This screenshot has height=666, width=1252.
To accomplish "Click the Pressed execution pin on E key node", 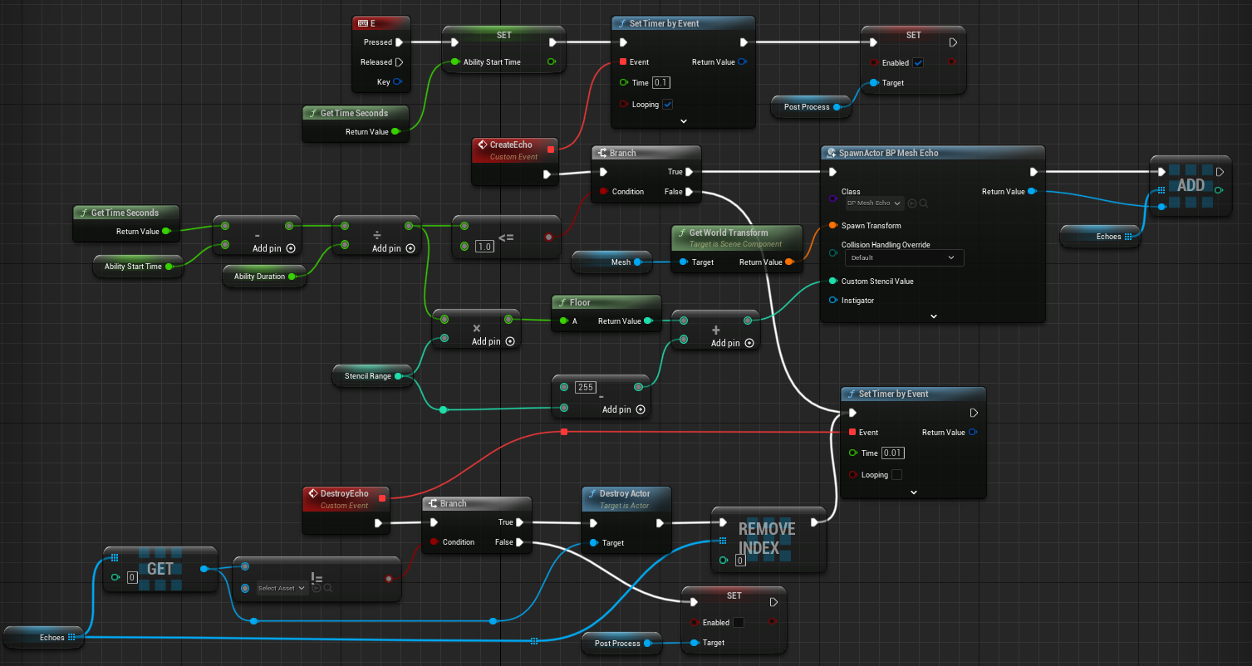I will [399, 42].
